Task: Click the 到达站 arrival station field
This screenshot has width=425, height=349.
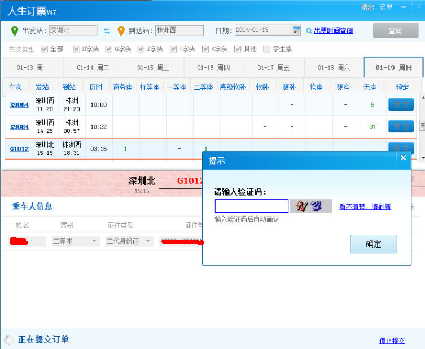Action: [x=179, y=30]
